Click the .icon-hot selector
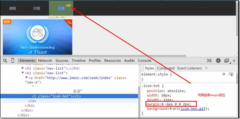This screenshot has width=240, height=119. coord(150,86)
